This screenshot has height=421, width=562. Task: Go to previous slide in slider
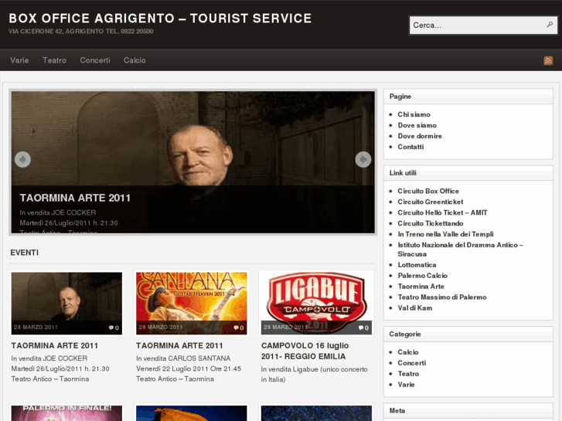tap(22, 159)
